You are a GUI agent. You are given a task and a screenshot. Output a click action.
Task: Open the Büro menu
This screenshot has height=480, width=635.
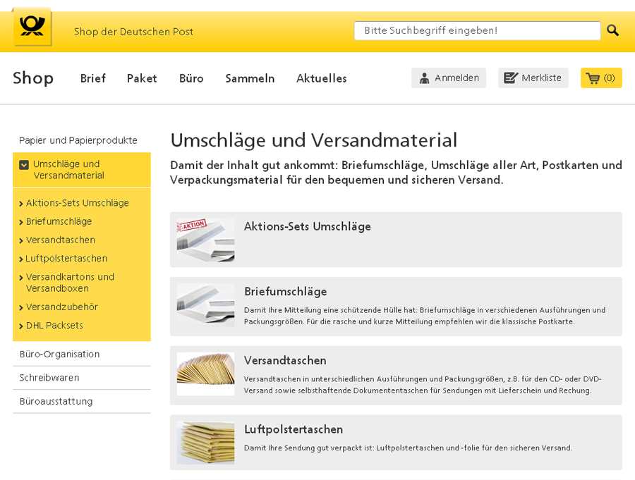(191, 78)
